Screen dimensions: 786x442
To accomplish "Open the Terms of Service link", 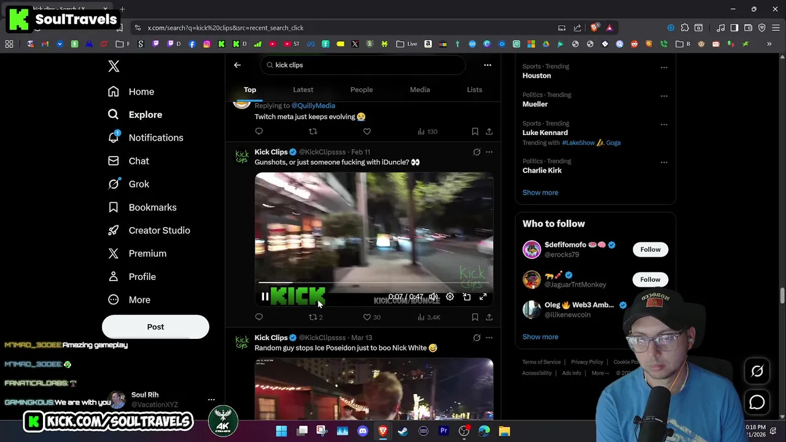I will pos(542,362).
